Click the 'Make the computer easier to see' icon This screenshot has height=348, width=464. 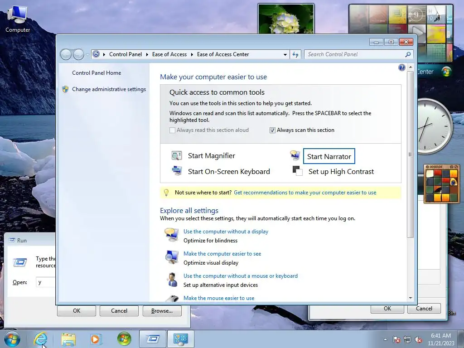172,257
